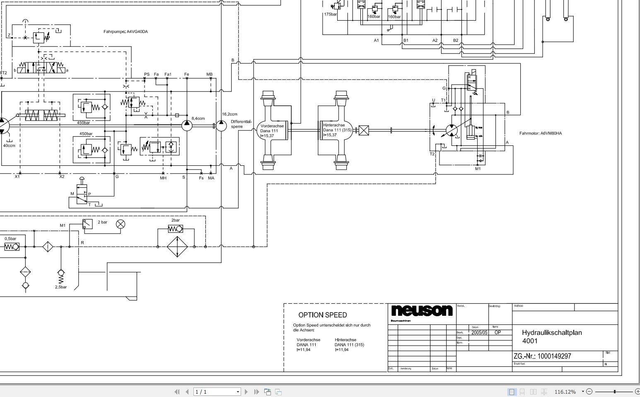Image resolution: width=640 pixels, height=397 pixels.
Task: Click the 'OP' name cell
Action: click(x=498, y=332)
